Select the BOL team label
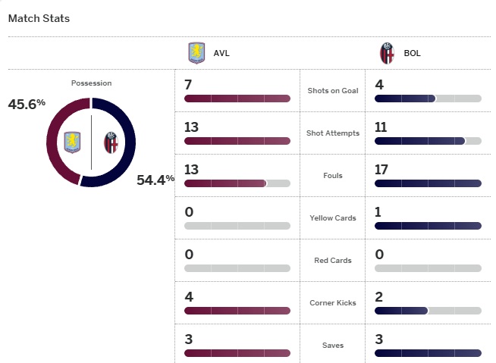Screen dimensions: 496x363 point(412,54)
